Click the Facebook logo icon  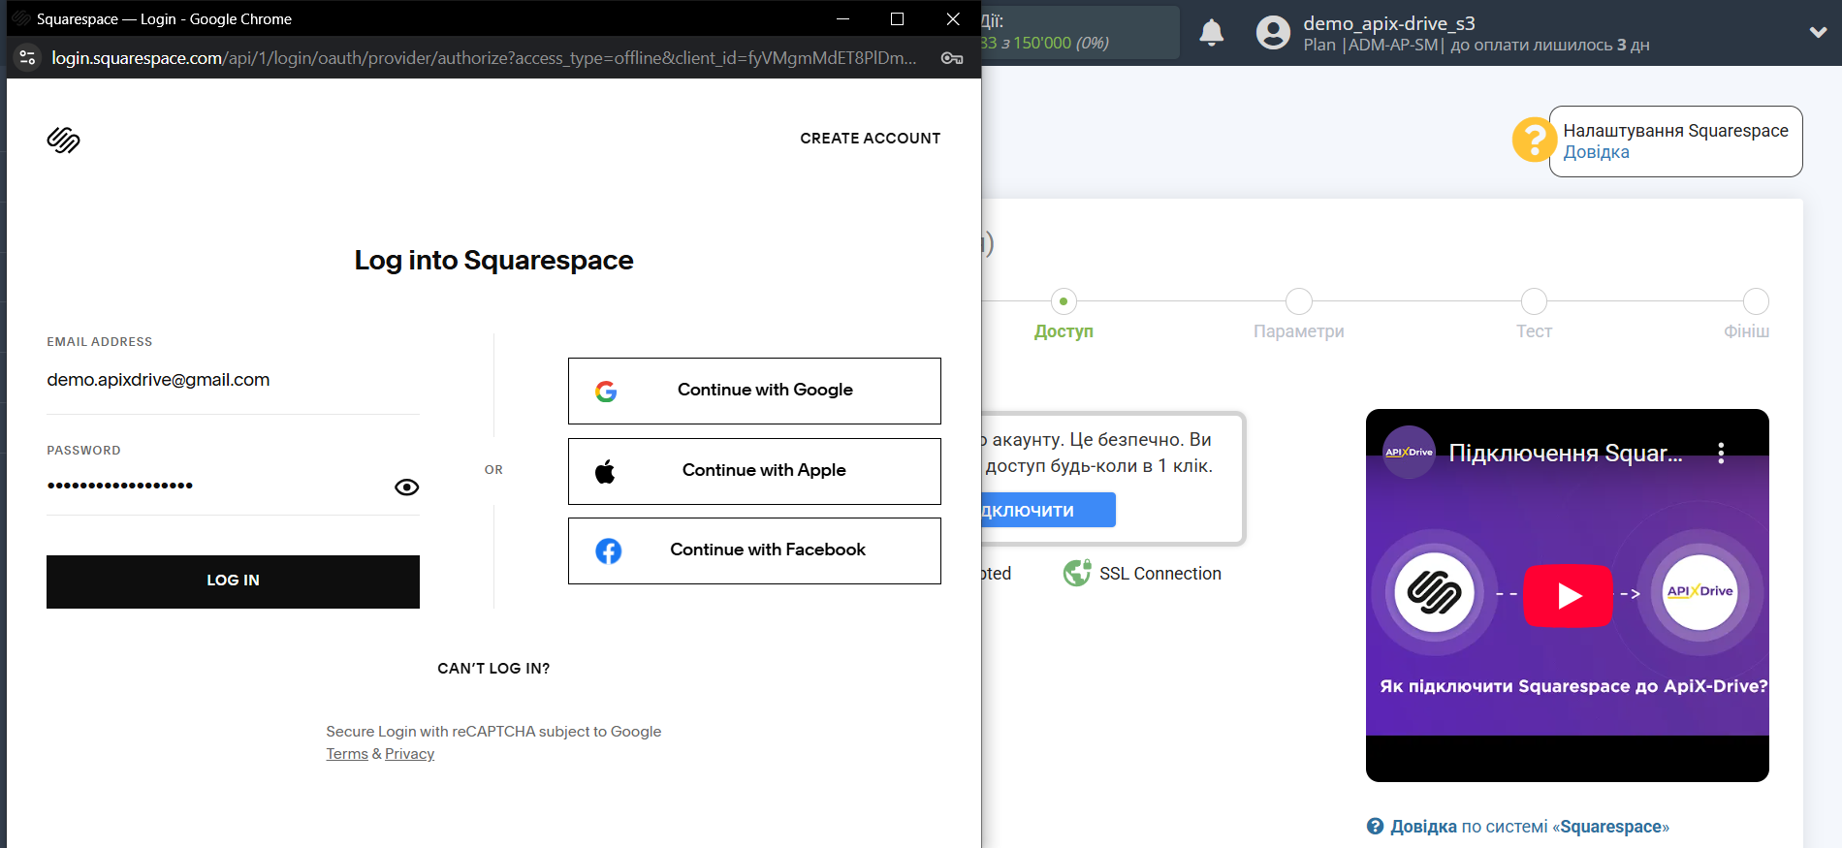[608, 551]
